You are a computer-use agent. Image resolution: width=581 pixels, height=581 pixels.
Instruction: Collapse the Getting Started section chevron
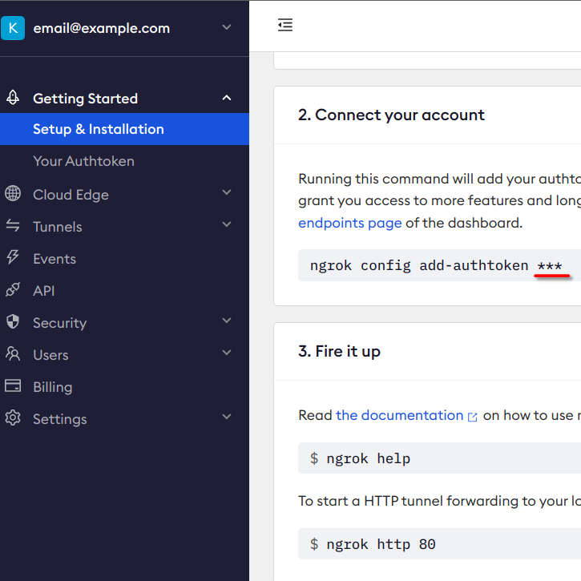[x=227, y=98]
